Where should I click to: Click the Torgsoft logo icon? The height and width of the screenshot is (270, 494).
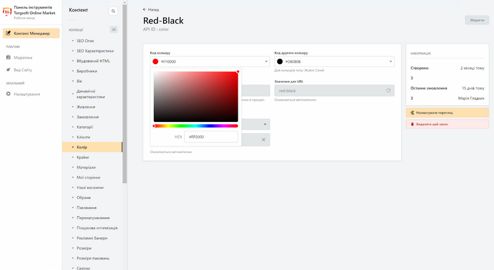click(x=7, y=12)
